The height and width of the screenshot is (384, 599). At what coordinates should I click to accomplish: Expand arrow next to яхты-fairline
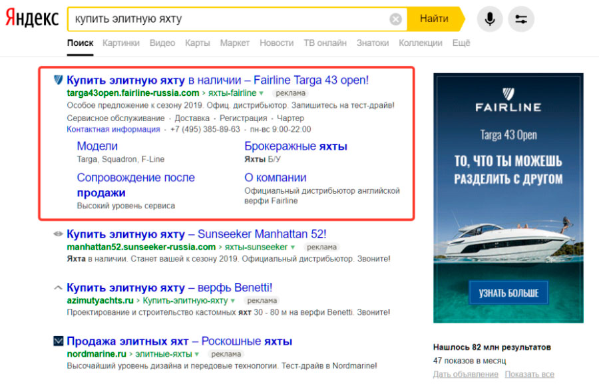pyautogui.click(x=262, y=93)
